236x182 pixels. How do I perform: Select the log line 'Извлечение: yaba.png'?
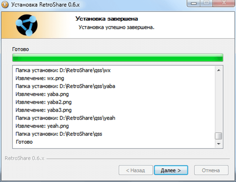tap(42, 94)
